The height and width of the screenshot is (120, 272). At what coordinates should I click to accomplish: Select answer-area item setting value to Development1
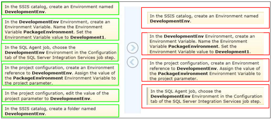point(205,44)
